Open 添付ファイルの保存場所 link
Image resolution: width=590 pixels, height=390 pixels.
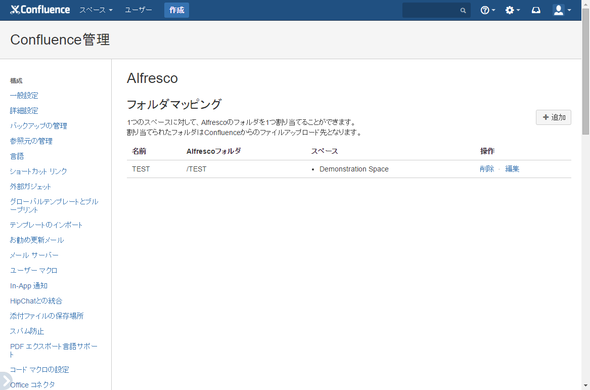click(x=47, y=316)
